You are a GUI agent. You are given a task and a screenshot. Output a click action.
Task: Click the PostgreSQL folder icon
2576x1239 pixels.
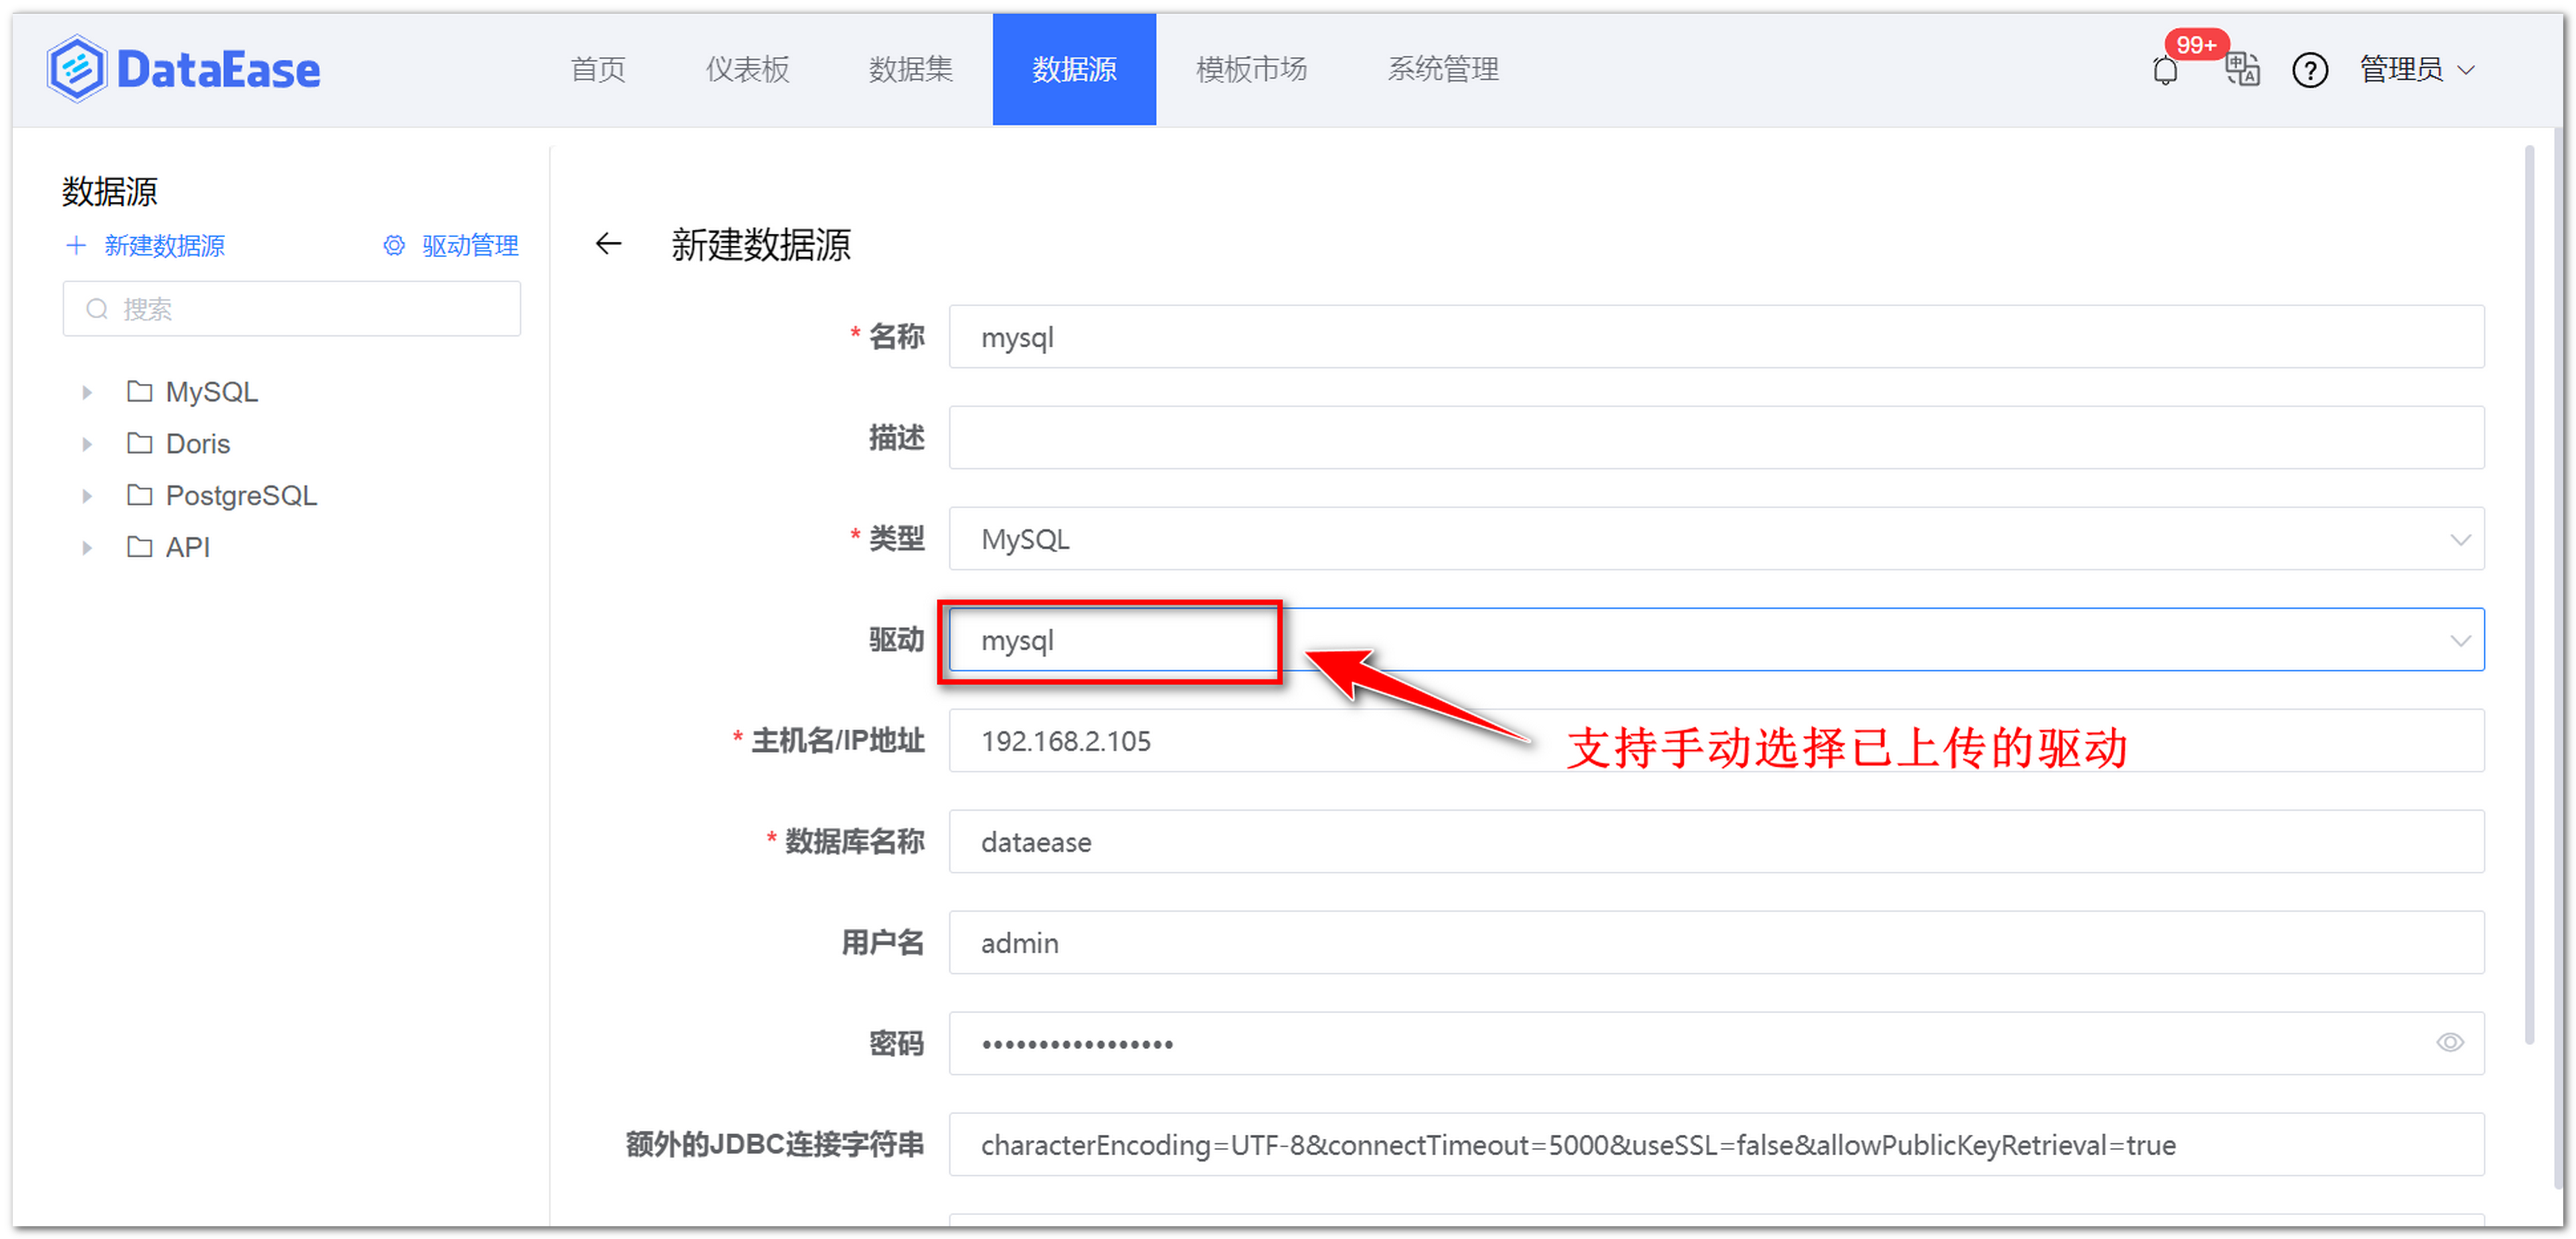[139, 495]
